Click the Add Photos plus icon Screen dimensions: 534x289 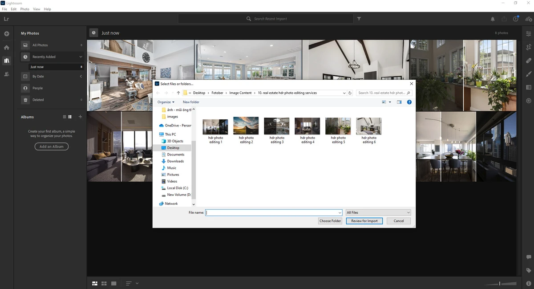[7, 34]
